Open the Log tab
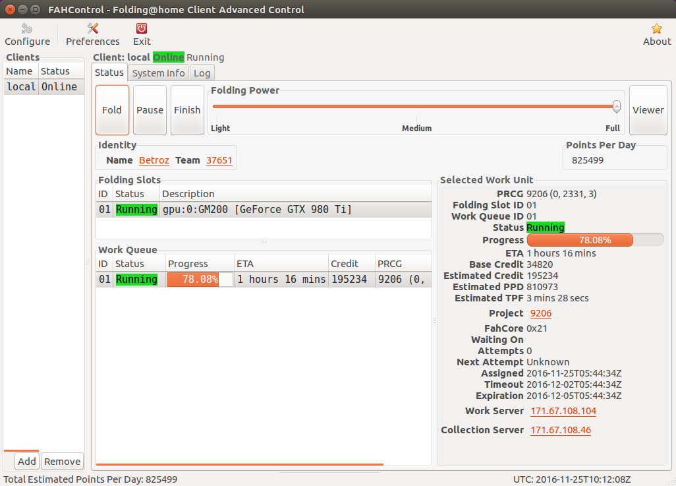 [x=202, y=73]
